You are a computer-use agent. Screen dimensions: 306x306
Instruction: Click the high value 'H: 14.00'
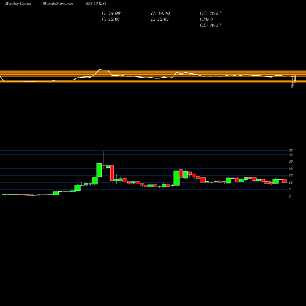(160, 13)
